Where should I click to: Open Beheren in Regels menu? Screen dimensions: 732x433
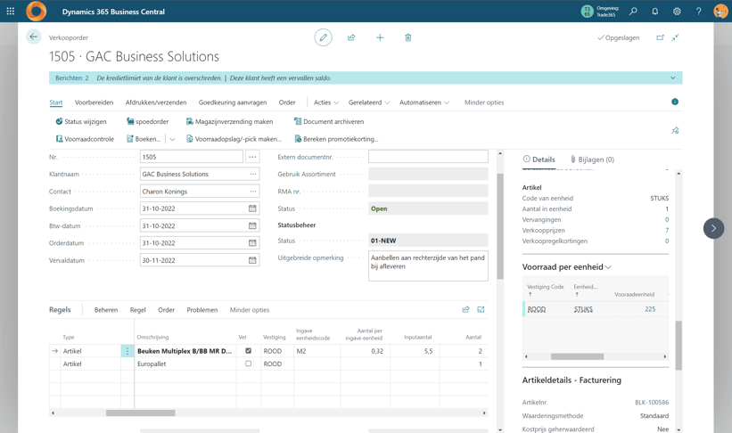(x=106, y=310)
